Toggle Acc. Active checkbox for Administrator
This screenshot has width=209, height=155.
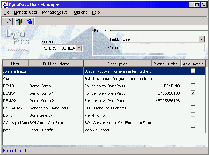click(x=193, y=71)
